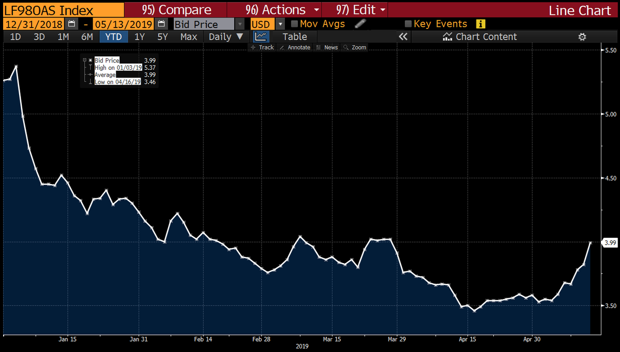620x352 pixels.
Task: Activate the Annotate pencil tool
Action: [295, 48]
